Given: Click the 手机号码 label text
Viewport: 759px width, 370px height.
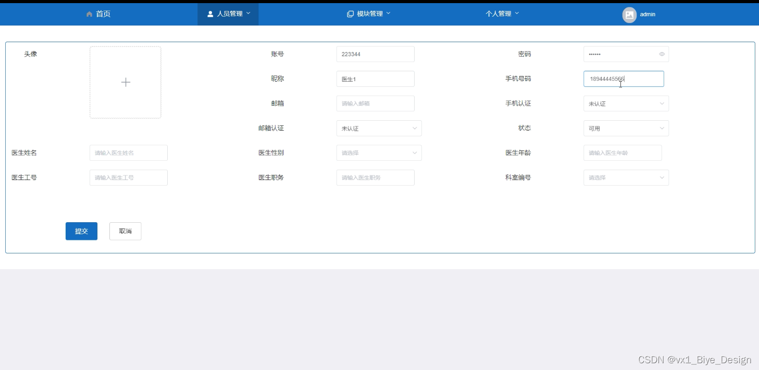Looking at the screenshot, I should [x=518, y=79].
